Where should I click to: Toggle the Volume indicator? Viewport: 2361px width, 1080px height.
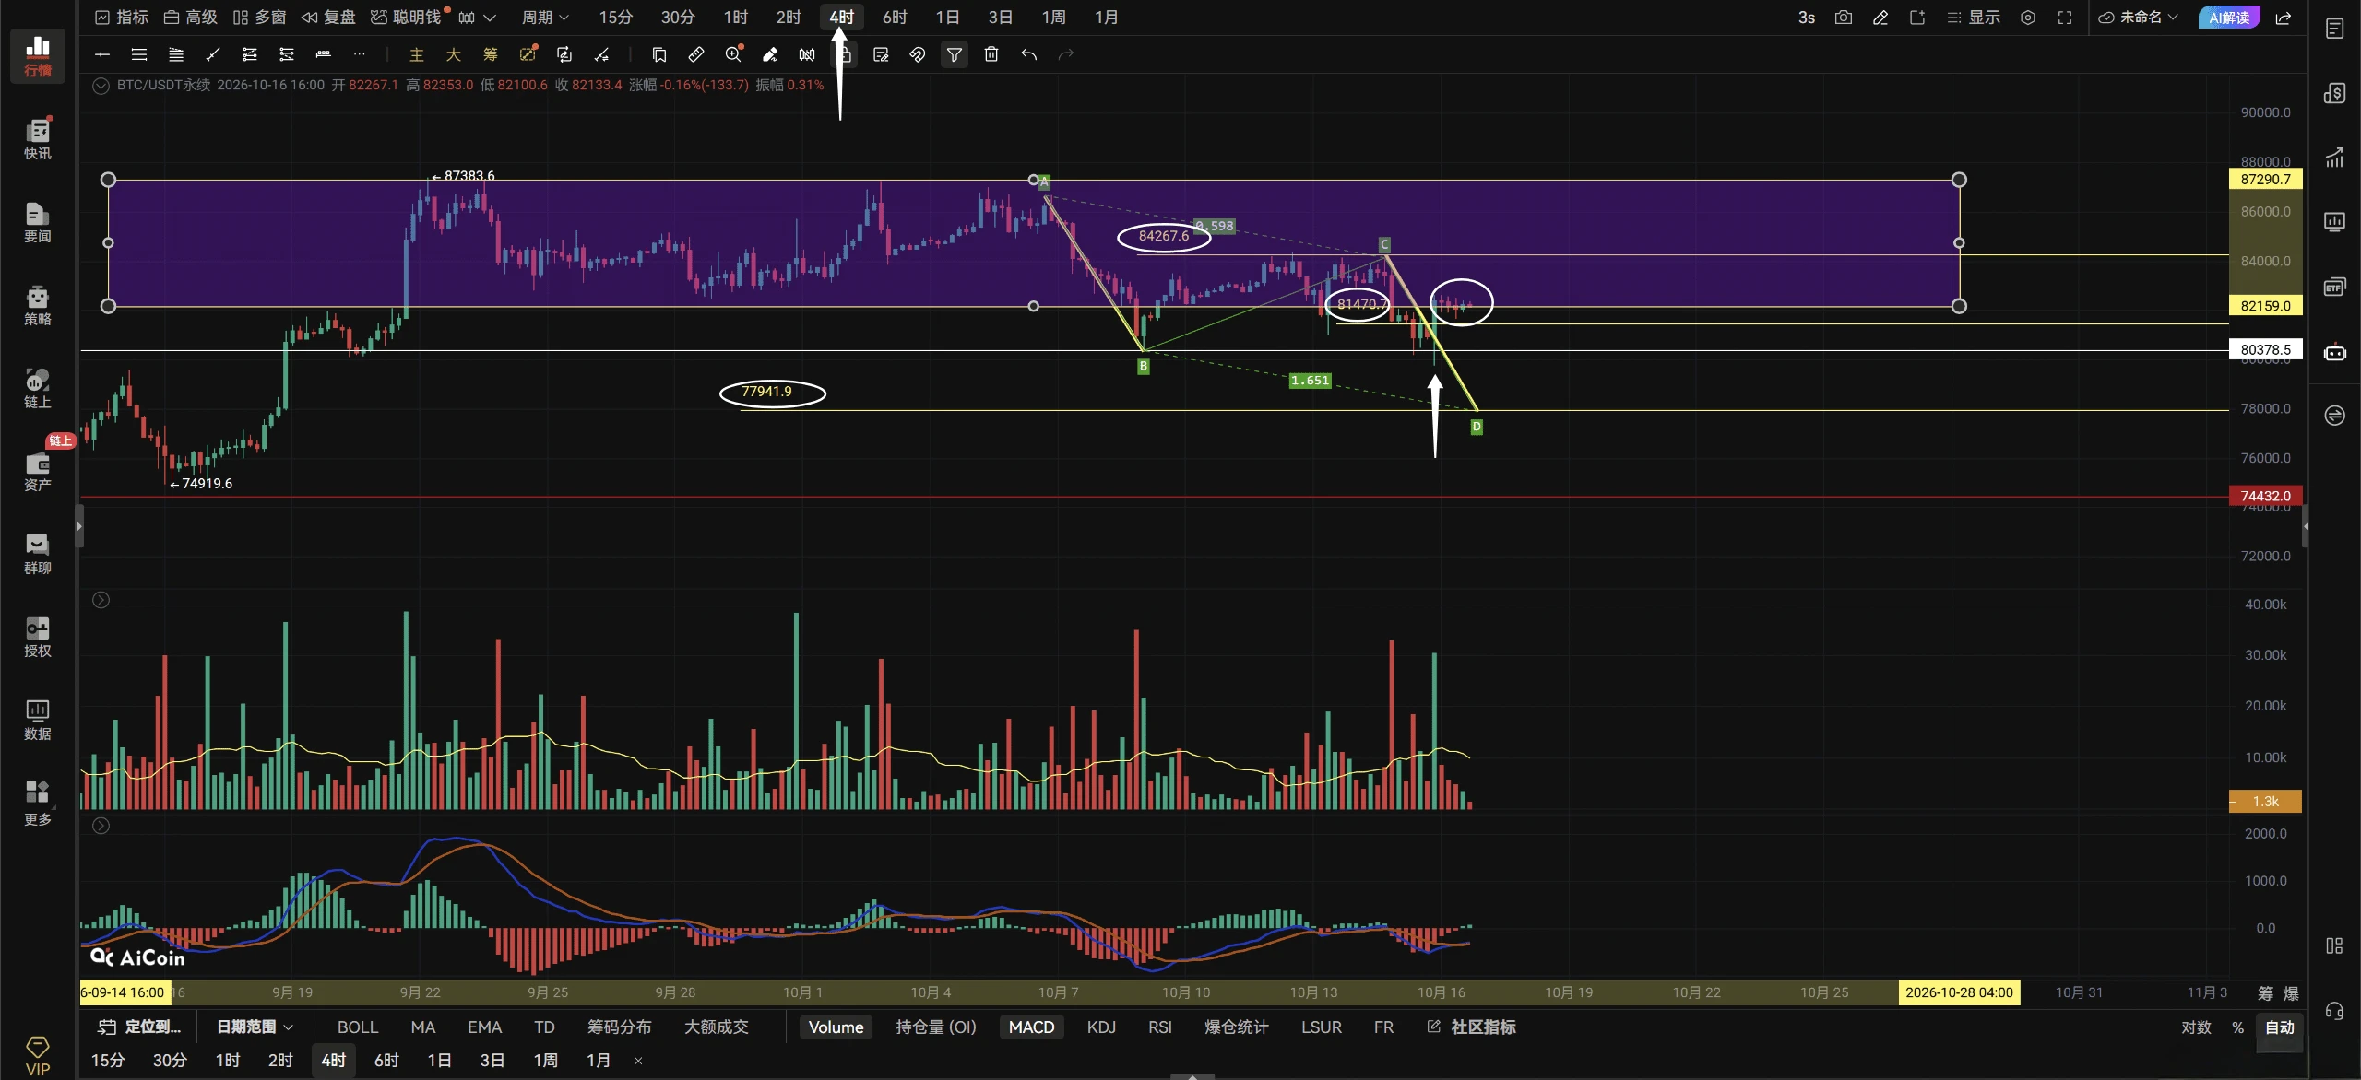[x=836, y=1027]
